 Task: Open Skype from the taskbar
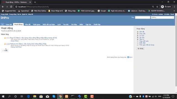54,97
